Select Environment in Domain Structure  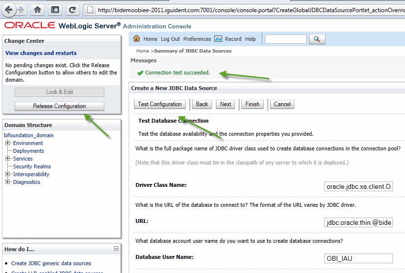28,143
